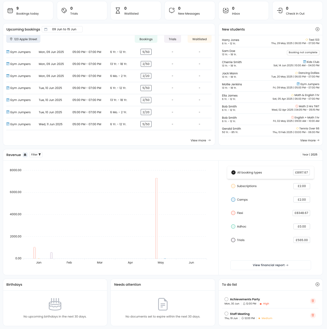Viewport: 327px width, 329px height.
Task: Delete the Staff Meeting task
Action: click(313, 315)
